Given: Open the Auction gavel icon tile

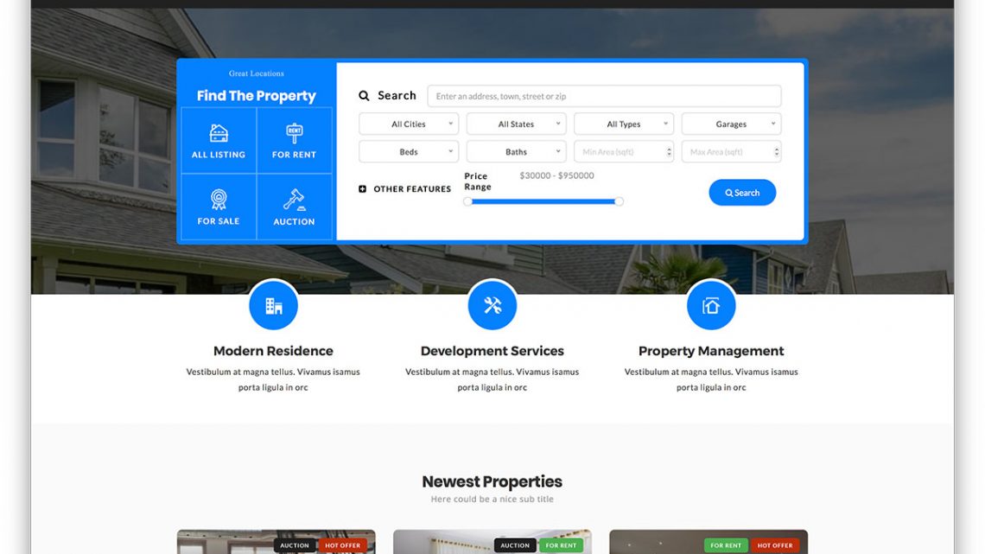Looking at the screenshot, I should 294,200.
